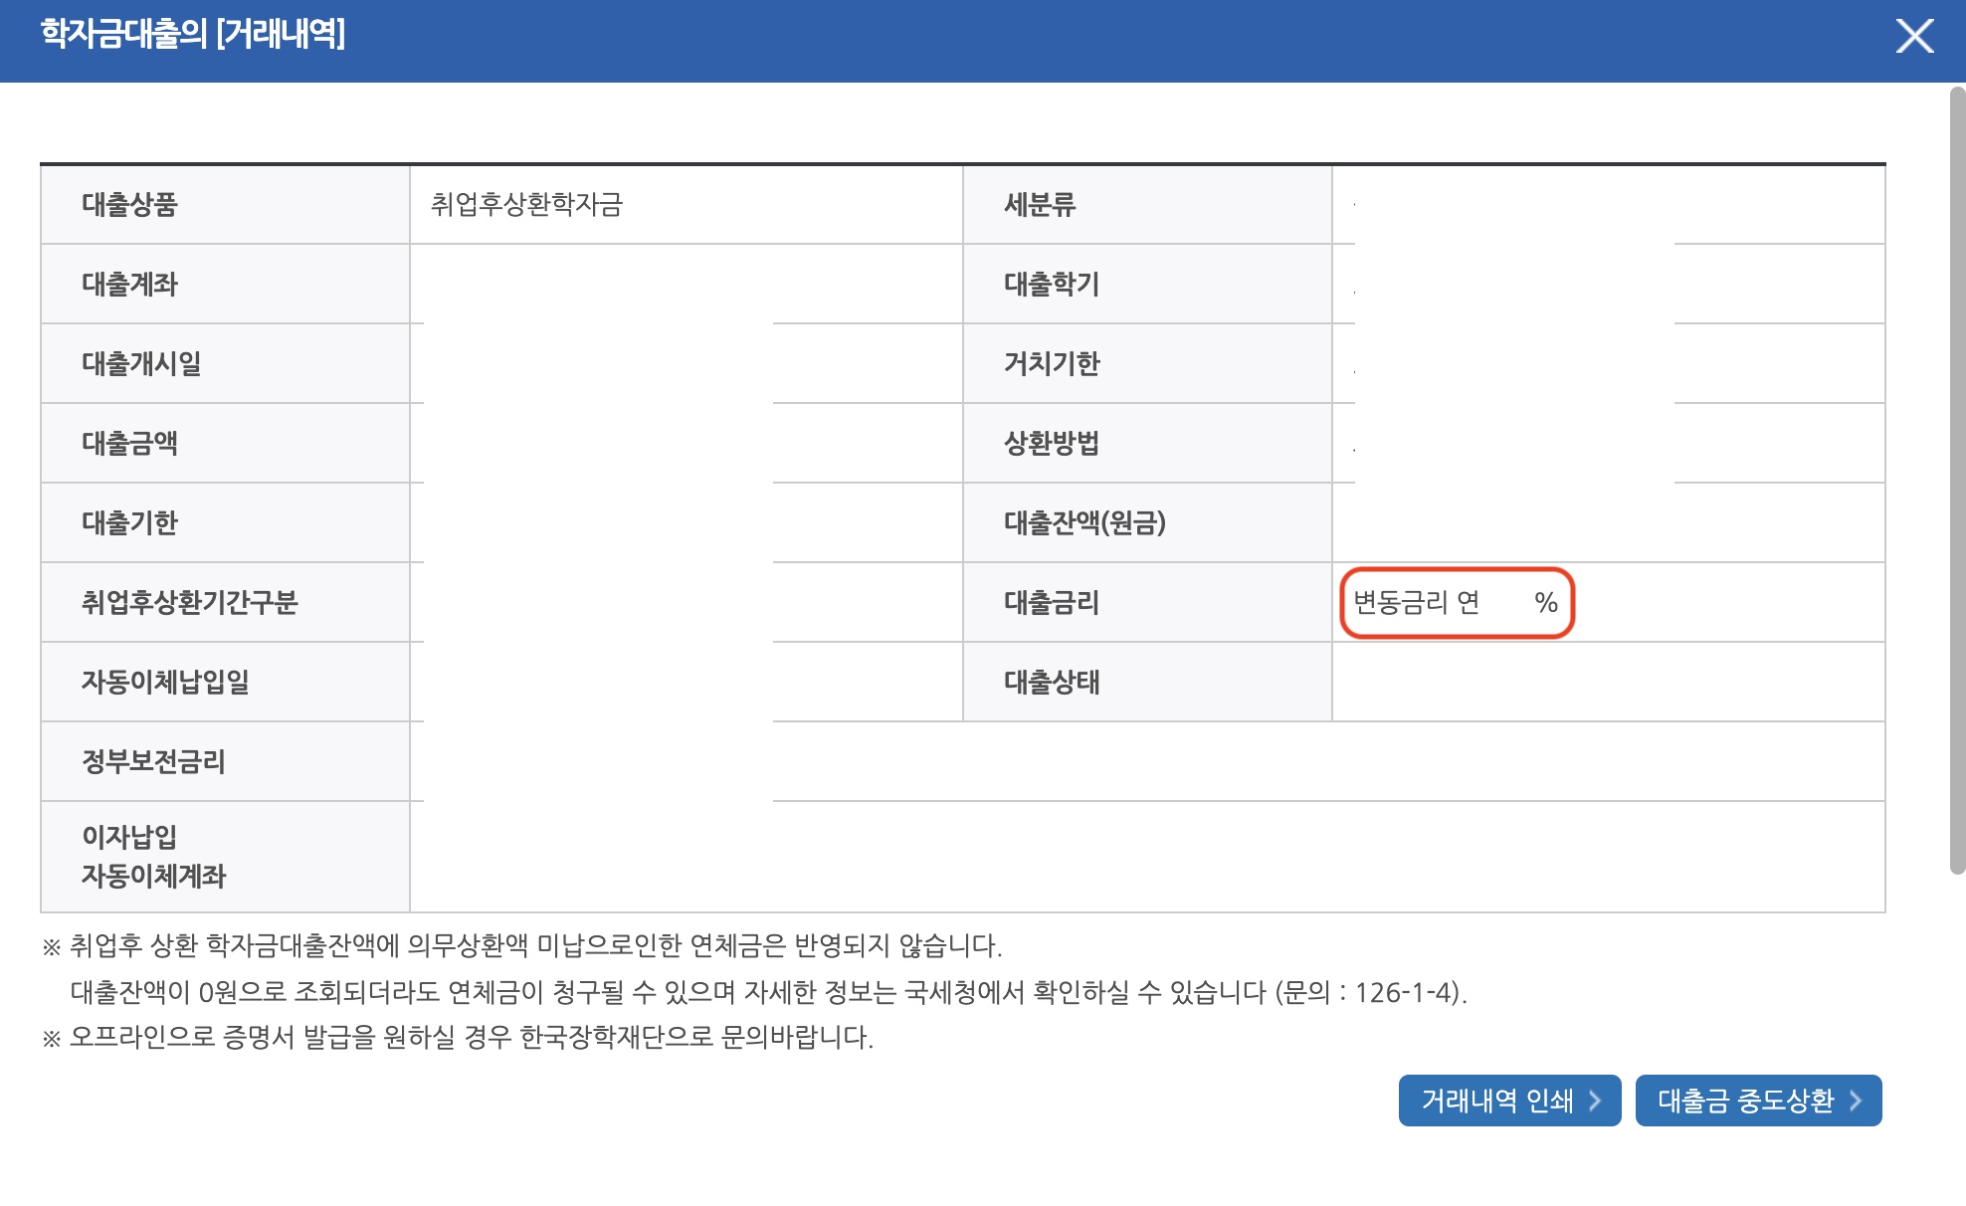The height and width of the screenshot is (1206, 1966).
Task: Click the arrow on 거래내역 인쇄
Action: coord(1595,1101)
